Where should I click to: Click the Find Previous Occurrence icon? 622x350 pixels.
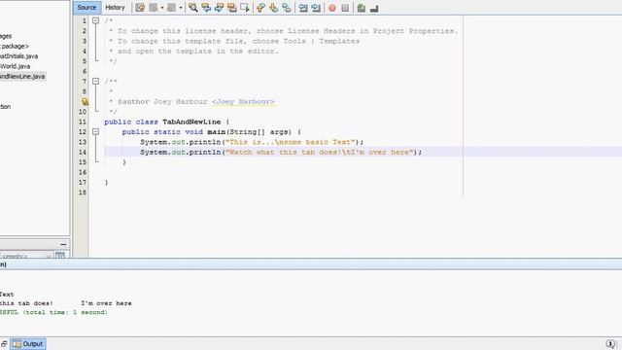[x=206, y=8]
